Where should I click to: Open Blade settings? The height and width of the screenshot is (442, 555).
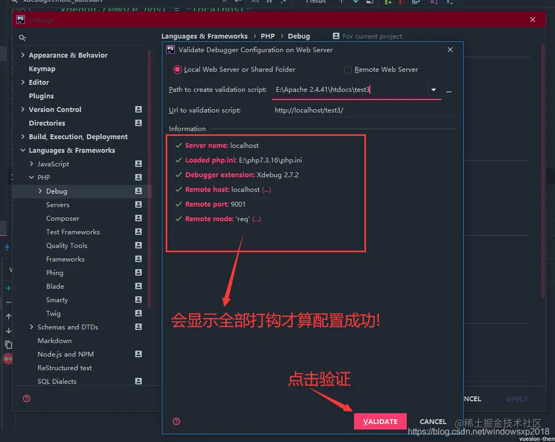pos(55,287)
